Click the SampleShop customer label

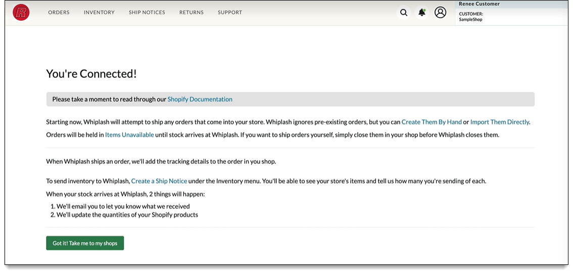[x=471, y=19]
